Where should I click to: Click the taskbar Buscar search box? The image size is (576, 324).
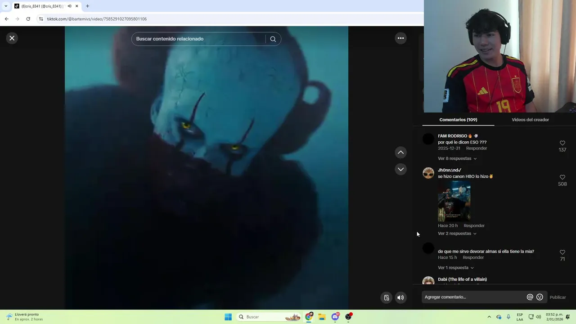click(269, 317)
